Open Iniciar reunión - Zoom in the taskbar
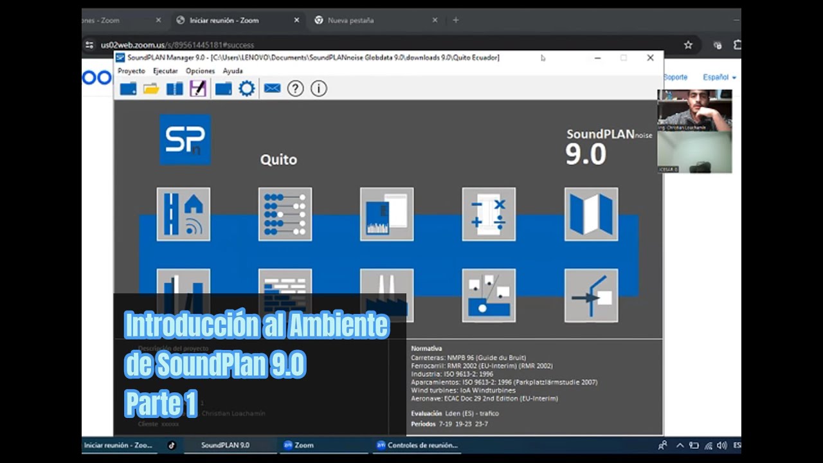823x463 pixels. (118, 445)
